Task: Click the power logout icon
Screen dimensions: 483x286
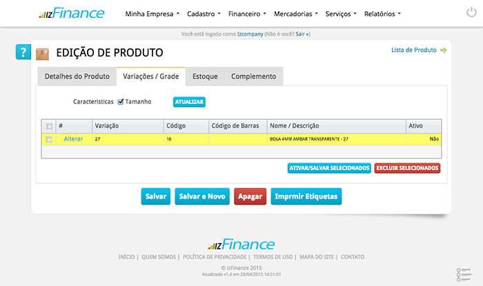Action: point(471,12)
